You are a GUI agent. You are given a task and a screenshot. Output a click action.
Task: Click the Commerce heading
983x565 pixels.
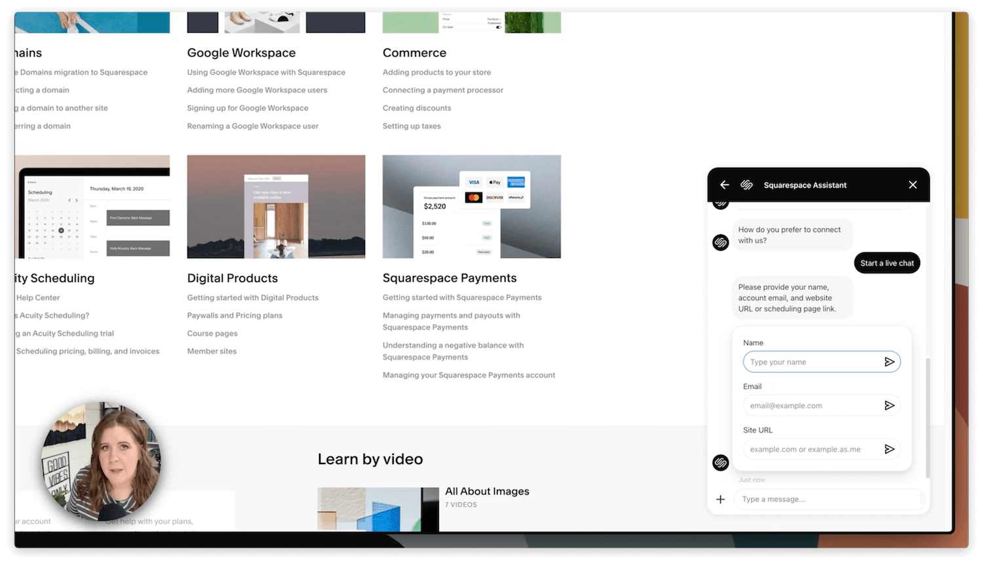[414, 53]
